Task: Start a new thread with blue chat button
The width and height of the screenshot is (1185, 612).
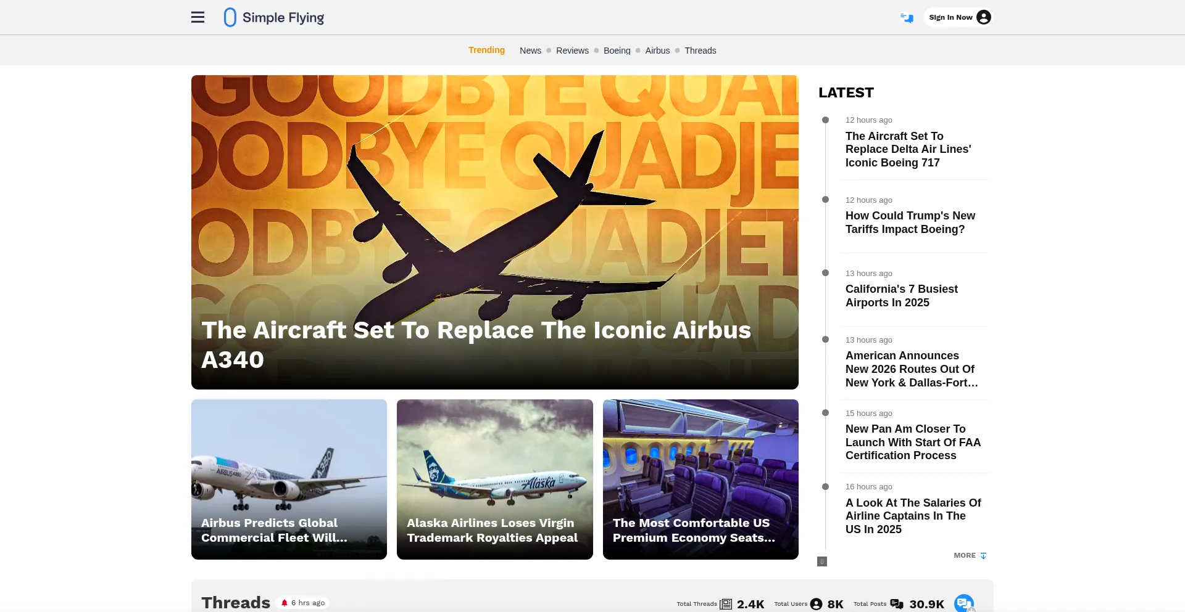Action: pos(963,603)
